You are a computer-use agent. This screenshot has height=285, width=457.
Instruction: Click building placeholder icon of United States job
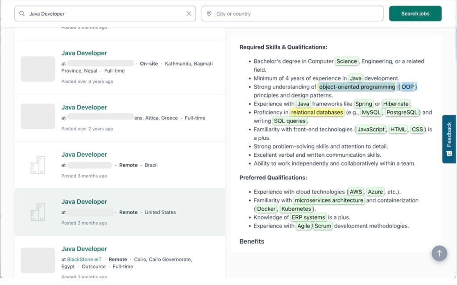(38, 212)
